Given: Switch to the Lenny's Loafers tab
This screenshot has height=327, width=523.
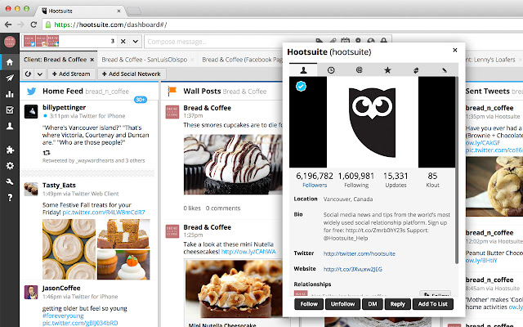Looking at the screenshot, I should (490, 60).
